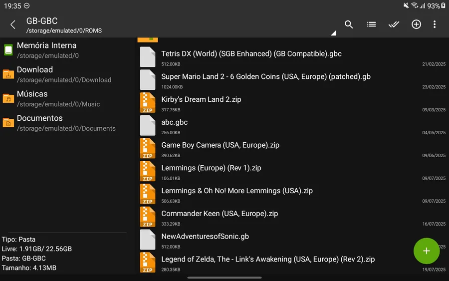Viewport: 449px width, 281px height.
Task: Tap the abc.gbc file icon
Action: (x=148, y=126)
